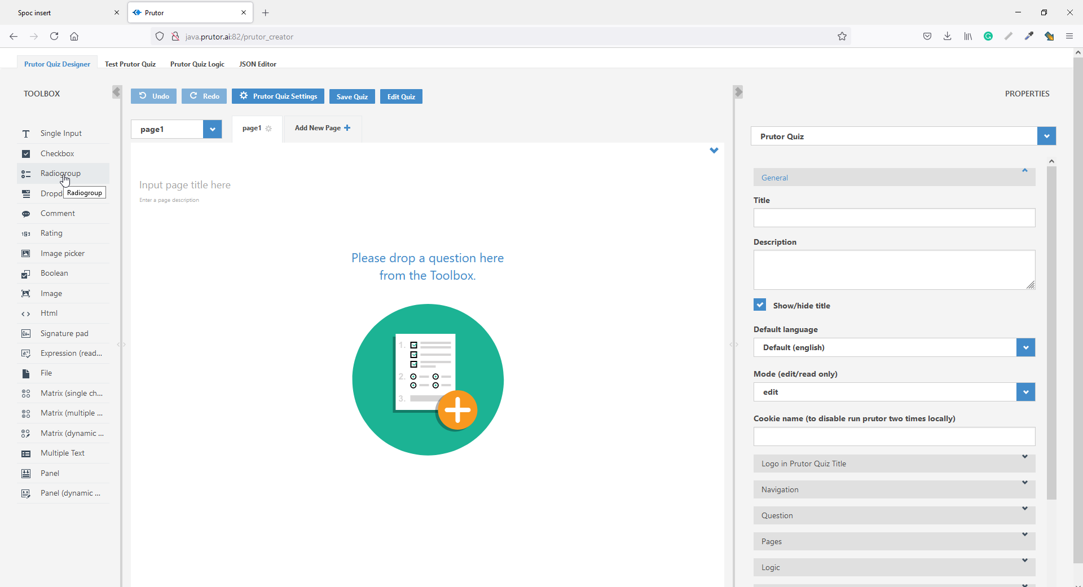The width and height of the screenshot is (1083, 587).
Task: Expand the blue chevron on page canvas
Action: click(x=714, y=151)
